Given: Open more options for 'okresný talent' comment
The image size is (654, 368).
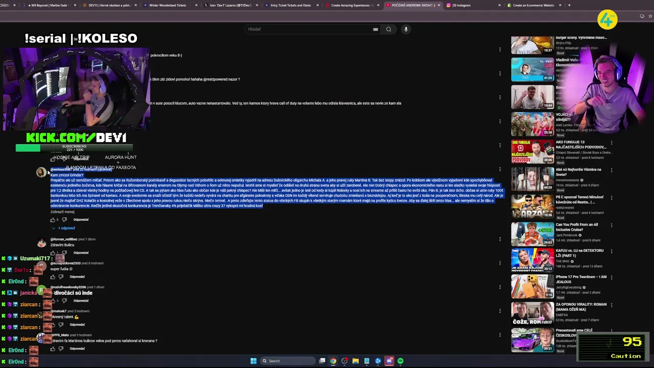Looking at the screenshot, I should coord(500,311).
